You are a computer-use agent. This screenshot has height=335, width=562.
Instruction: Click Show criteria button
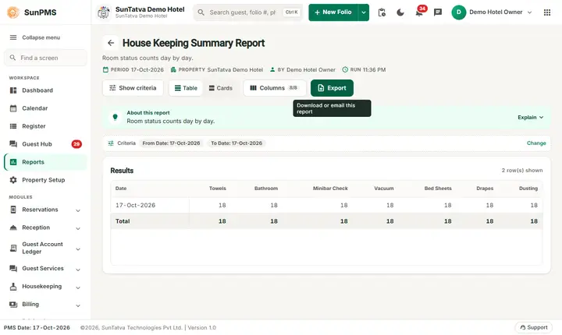[x=133, y=88]
